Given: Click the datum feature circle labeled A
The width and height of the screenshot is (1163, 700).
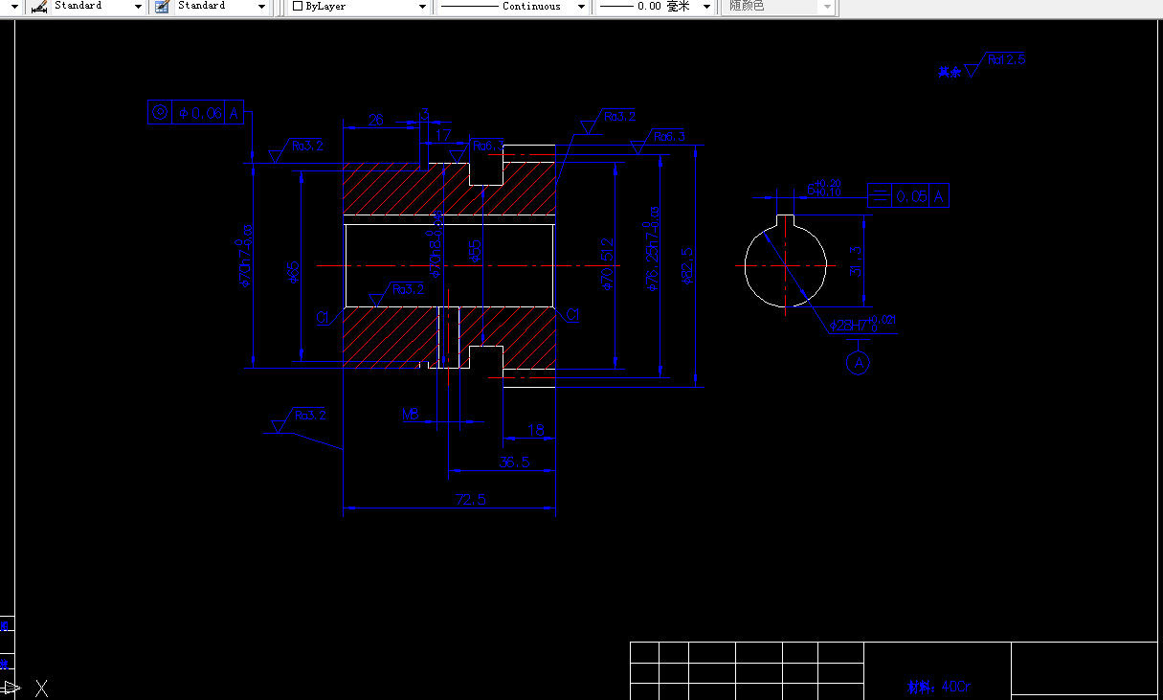Looking at the screenshot, I should click(859, 362).
